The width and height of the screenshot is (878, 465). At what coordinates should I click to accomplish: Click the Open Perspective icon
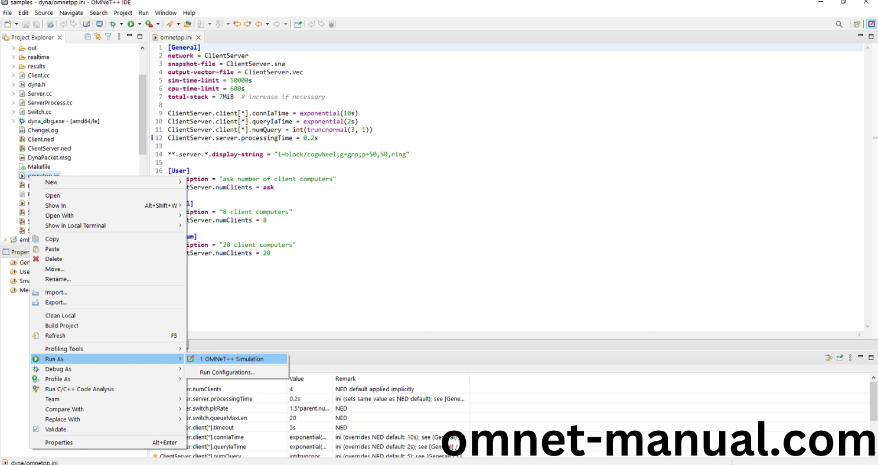pos(856,24)
